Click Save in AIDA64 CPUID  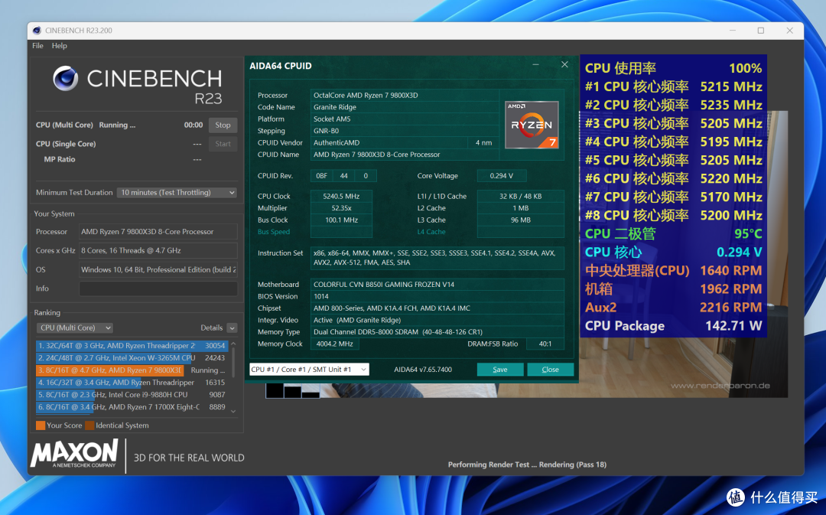500,370
